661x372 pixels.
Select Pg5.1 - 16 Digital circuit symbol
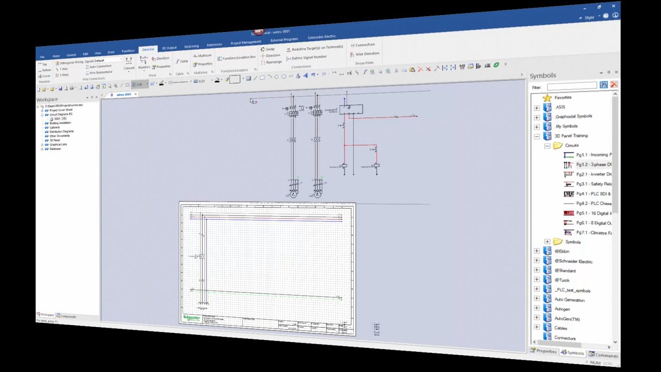pyautogui.click(x=588, y=213)
